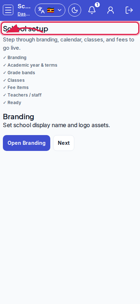This screenshot has height=304, width=140.
Task: Click the Open Branding button
Action: (27, 143)
